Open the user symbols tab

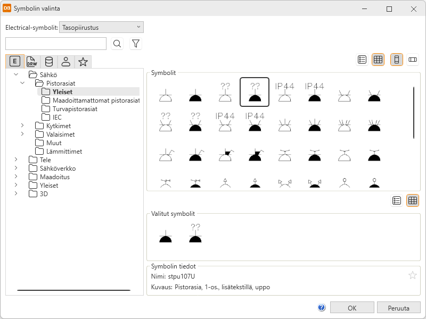point(66,62)
